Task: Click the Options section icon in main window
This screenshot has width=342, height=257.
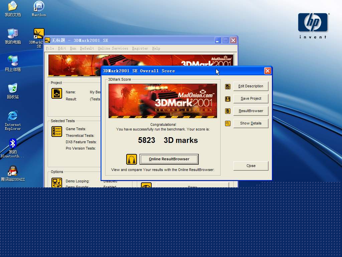Action: click(57, 183)
